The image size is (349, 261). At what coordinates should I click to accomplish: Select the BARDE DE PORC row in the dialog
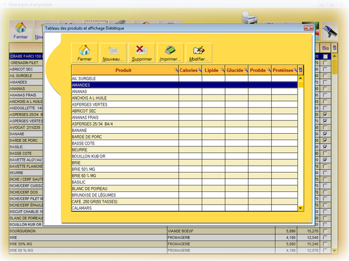(184, 137)
